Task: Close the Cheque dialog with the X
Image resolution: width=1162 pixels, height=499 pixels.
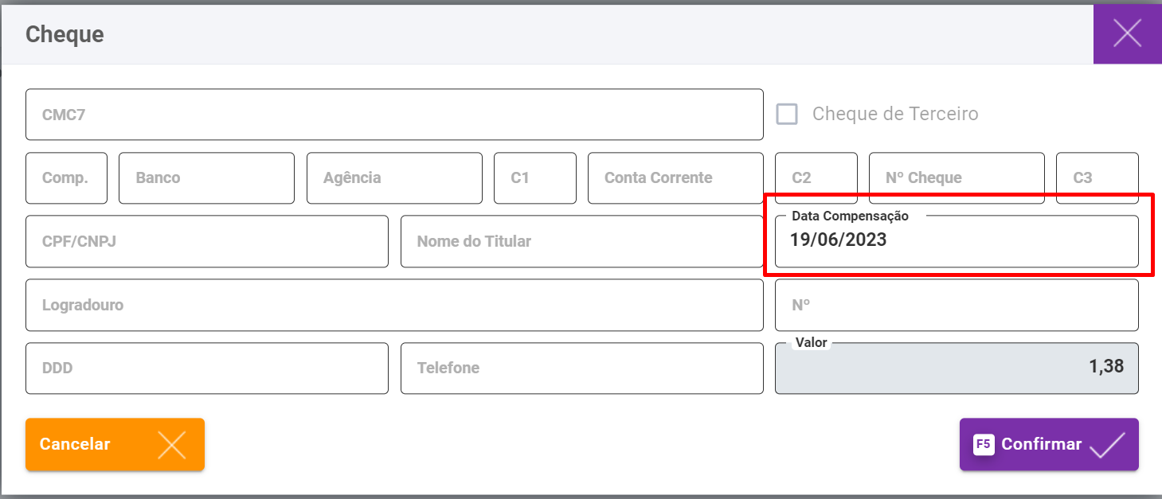Action: (1127, 33)
